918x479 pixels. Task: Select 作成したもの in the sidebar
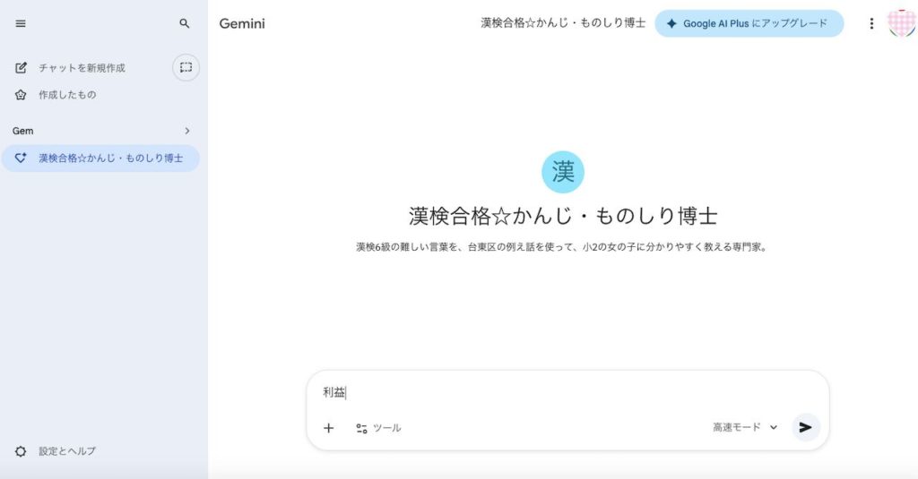tap(67, 95)
